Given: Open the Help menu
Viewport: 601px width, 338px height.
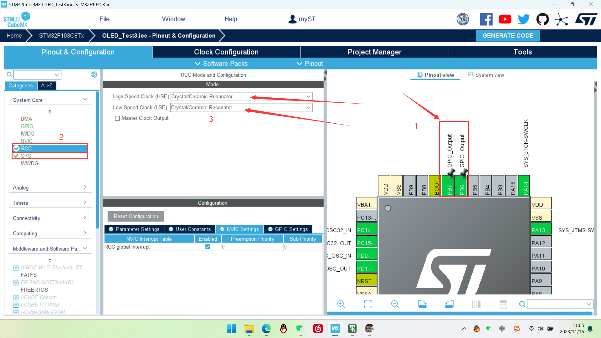Looking at the screenshot, I should click(x=231, y=19).
